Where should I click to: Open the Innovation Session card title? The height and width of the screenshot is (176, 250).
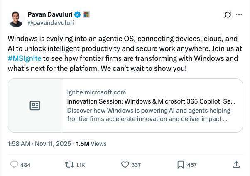point(151,101)
